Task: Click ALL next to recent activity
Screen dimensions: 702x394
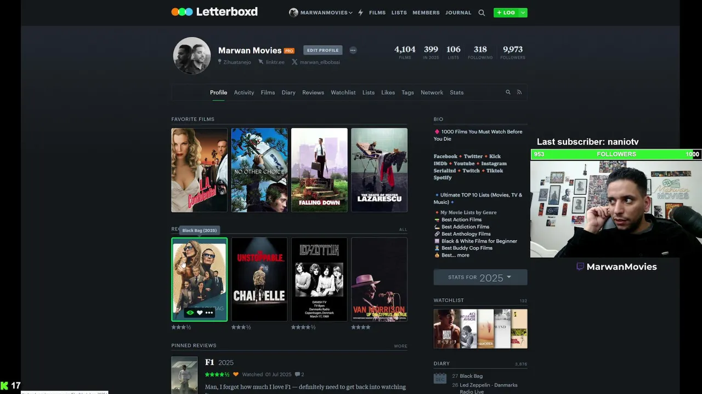Action: 403,229
